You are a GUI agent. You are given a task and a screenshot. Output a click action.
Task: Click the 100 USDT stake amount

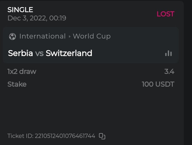point(158,84)
